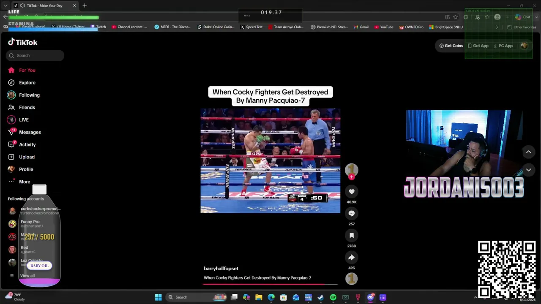
Task: Open the Team Arroyo Club bookmark
Action: point(286,27)
